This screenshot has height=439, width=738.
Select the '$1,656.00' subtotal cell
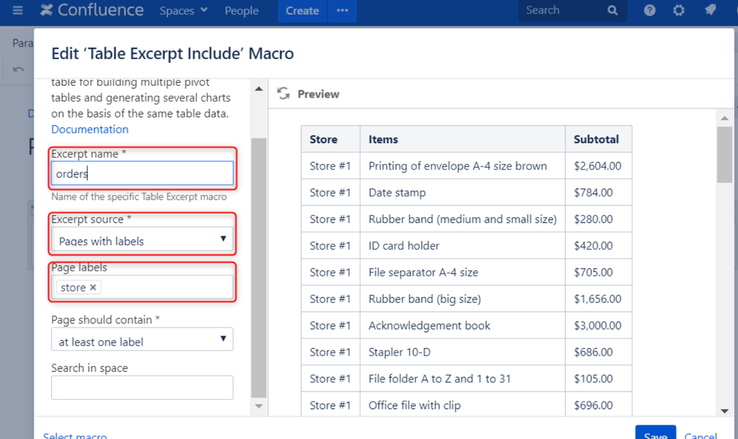598,299
